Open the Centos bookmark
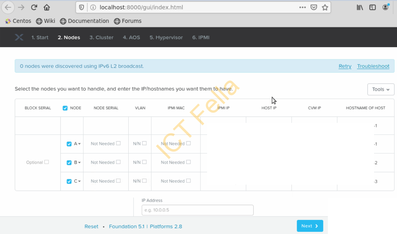Viewport: 397px width, 234px height. (18, 21)
